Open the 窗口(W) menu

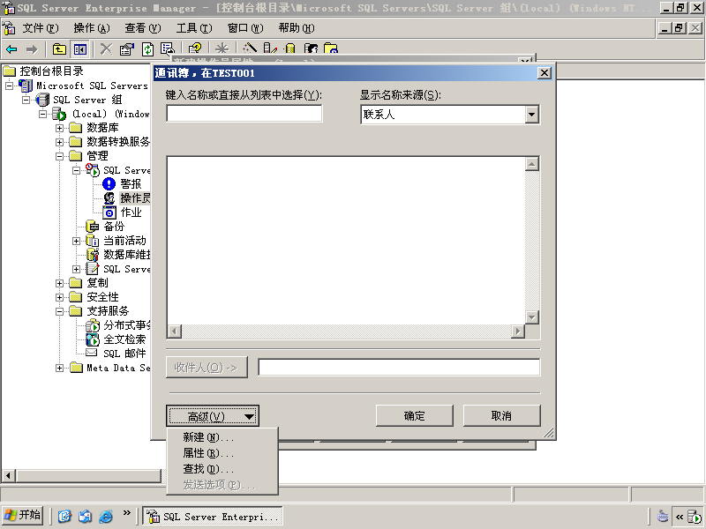click(245, 28)
